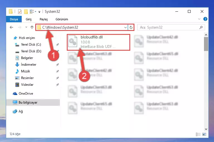Viewport: 214px width, 142px height.
Task: Click the file list scrollbar thumb
Action: point(206,44)
